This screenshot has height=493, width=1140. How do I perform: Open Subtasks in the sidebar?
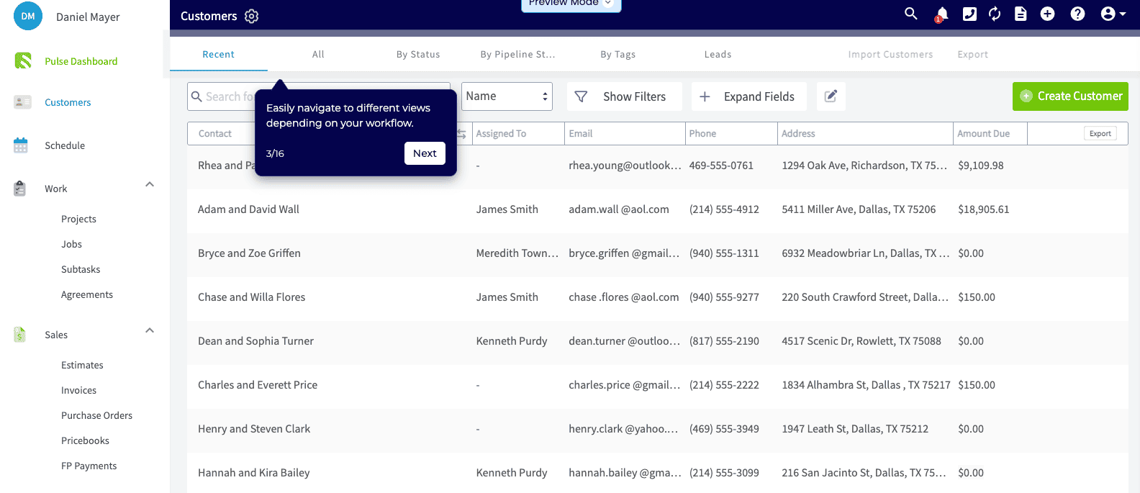[x=81, y=269]
